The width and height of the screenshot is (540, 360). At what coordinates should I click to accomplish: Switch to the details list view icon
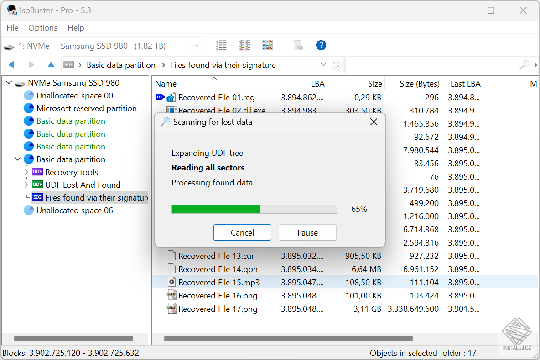tap(221, 45)
